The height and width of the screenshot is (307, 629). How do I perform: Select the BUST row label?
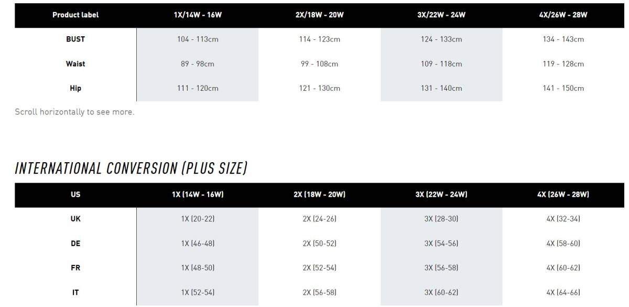[x=75, y=39]
